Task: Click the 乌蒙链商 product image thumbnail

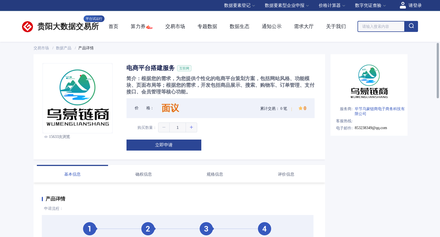Action: click(x=78, y=98)
